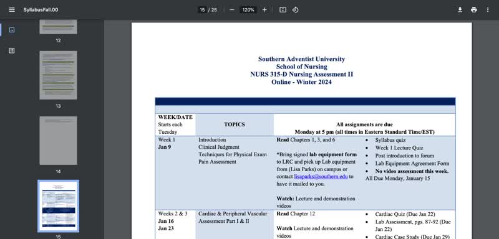Click 'Techniques for Physical Exam' topic
499x239 pixels.
coord(233,154)
